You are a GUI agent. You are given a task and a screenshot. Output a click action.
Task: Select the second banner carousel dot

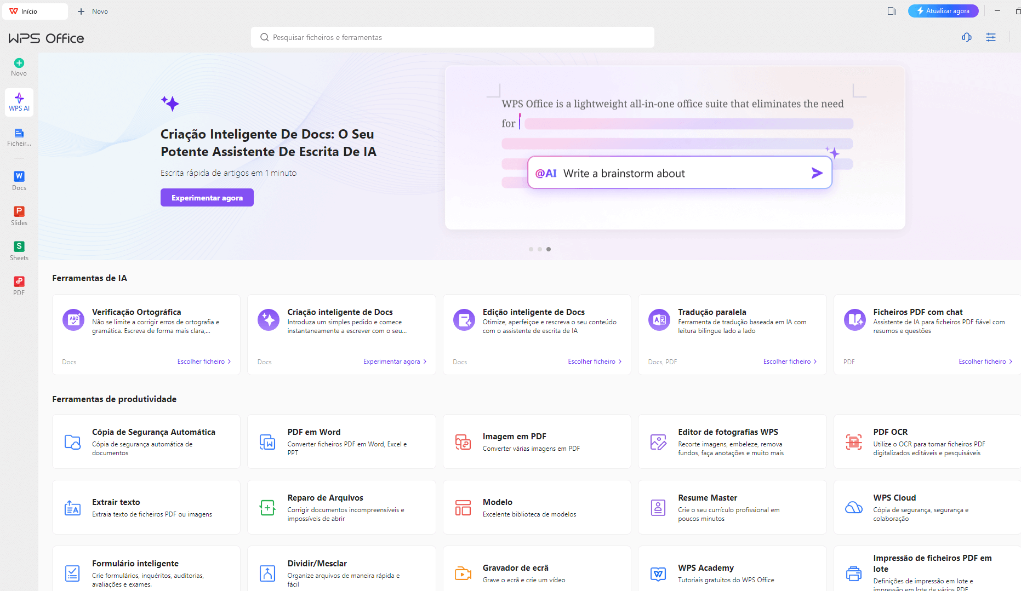point(540,249)
